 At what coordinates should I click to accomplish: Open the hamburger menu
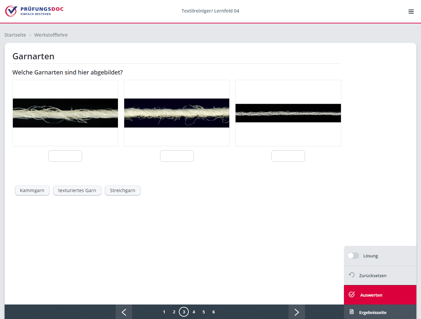[x=411, y=12]
